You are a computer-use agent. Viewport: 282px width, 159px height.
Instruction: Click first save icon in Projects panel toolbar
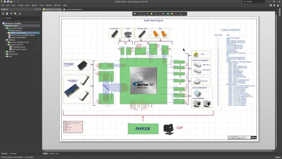(x=3, y=14)
